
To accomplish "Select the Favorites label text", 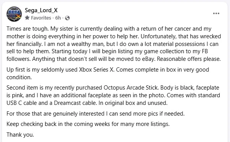I will tap(41, 18).
